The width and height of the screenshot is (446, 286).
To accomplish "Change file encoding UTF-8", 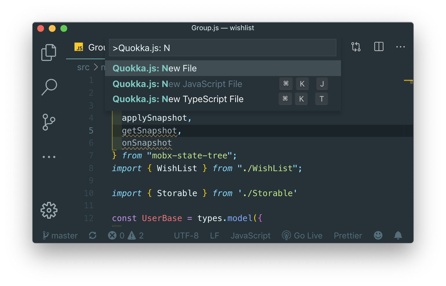I will coord(186,236).
